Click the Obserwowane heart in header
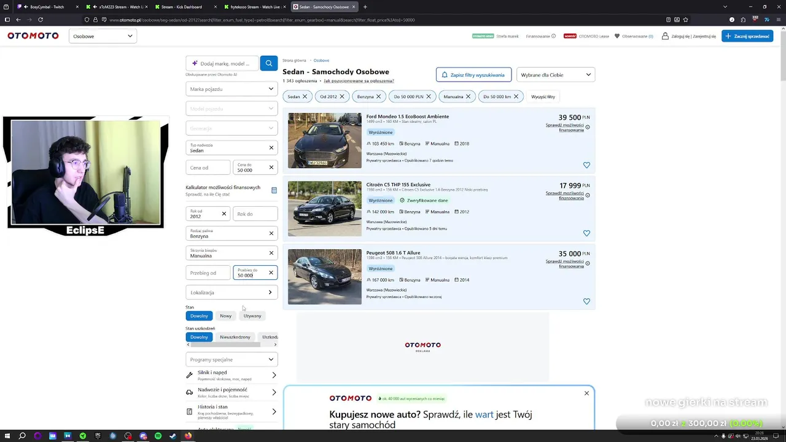Image resolution: width=786 pixels, height=442 pixels. click(617, 36)
